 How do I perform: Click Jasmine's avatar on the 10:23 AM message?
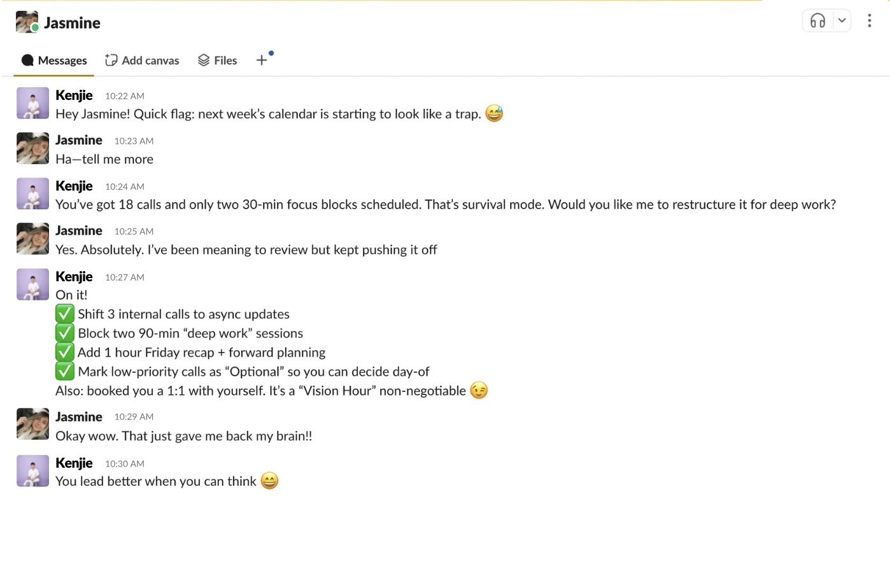pos(32,148)
